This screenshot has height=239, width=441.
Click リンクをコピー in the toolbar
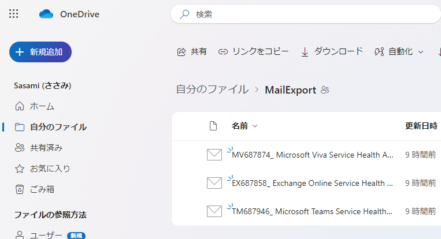(x=253, y=52)
